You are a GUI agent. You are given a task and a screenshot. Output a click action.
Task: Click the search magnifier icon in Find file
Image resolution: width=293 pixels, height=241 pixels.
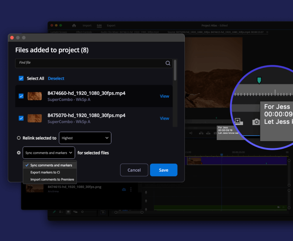[168, 63]
